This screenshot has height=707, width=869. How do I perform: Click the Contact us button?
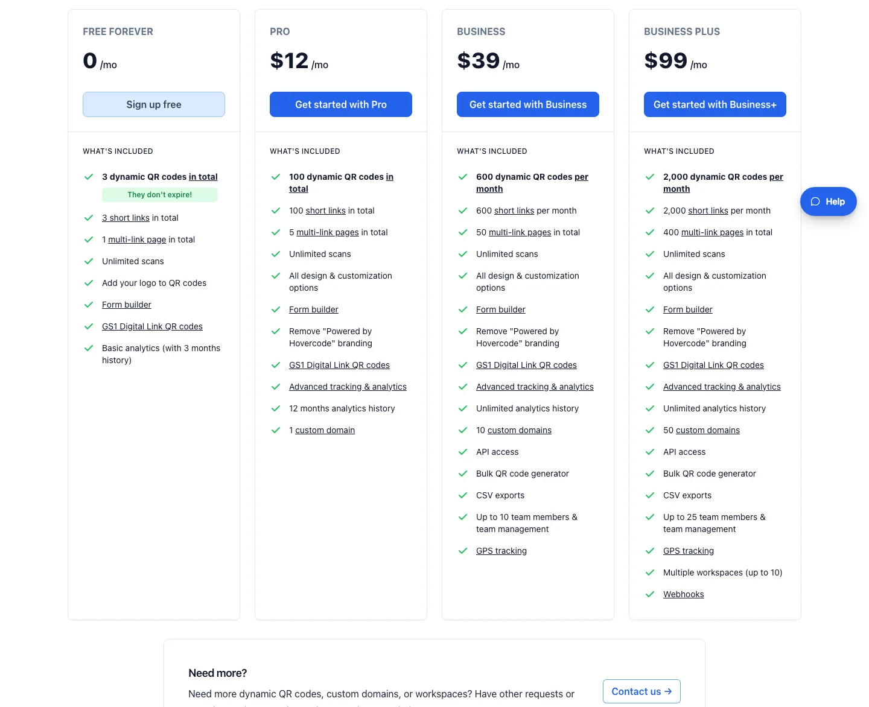(641, 691)
